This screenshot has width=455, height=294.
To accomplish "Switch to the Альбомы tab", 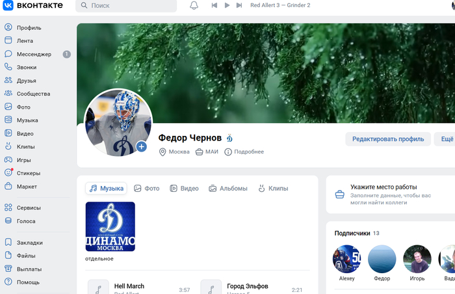I will click(228, 189).
